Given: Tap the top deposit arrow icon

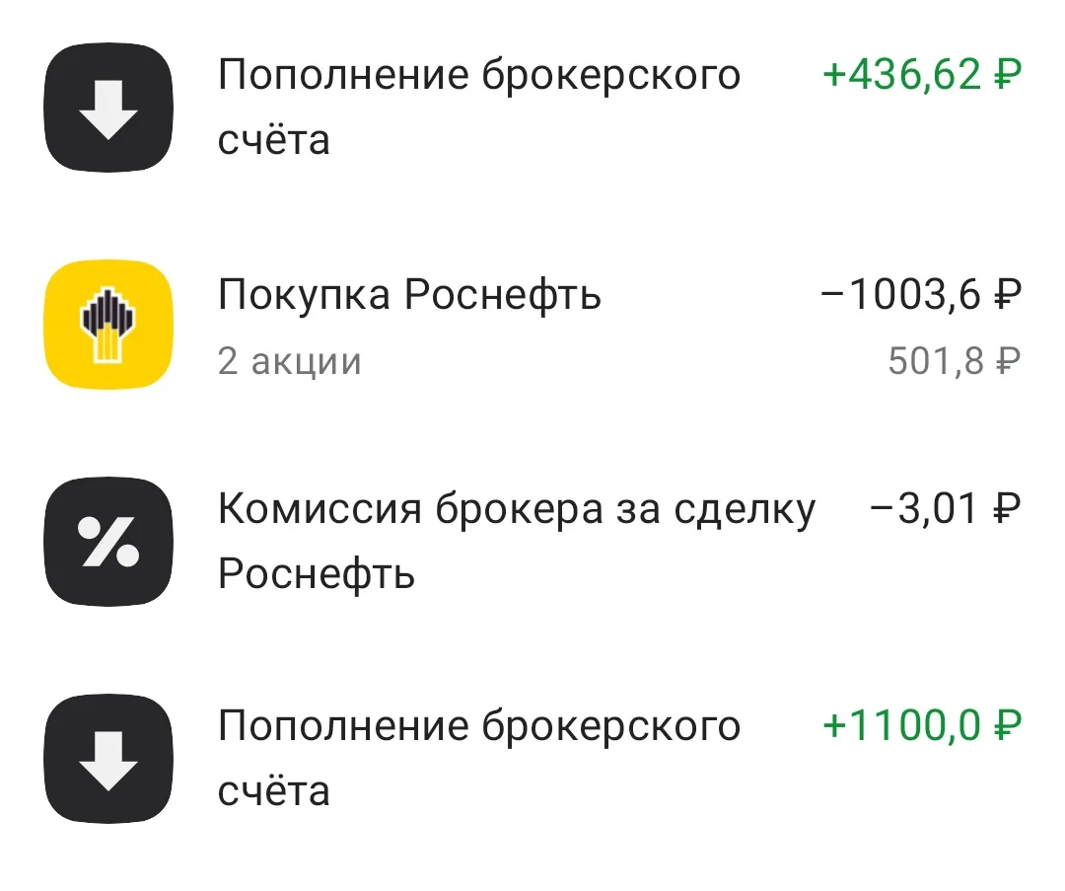Looking at the screenshot, I should pyautogui.click(x=108, y=108).
